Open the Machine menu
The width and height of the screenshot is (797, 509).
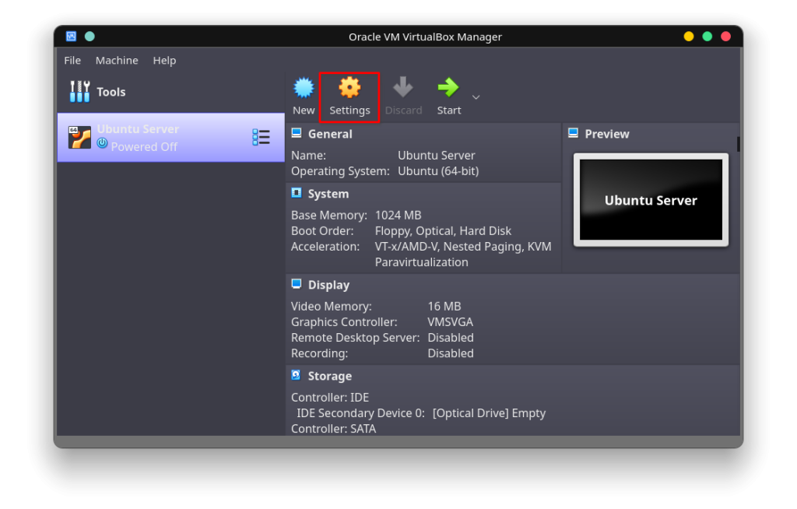(117, 60)
